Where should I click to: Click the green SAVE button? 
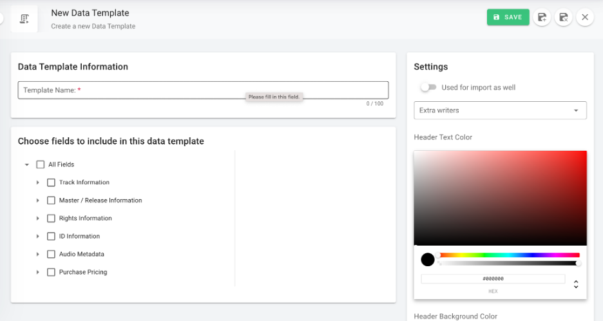click(x=508, y=17)
